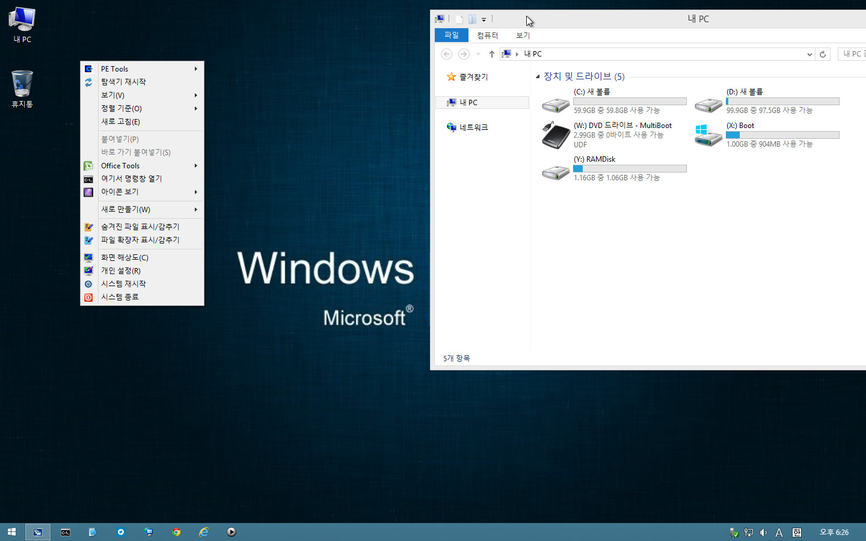Select the (D:) 새 볼륨 drive

click(x=766, y=101)
